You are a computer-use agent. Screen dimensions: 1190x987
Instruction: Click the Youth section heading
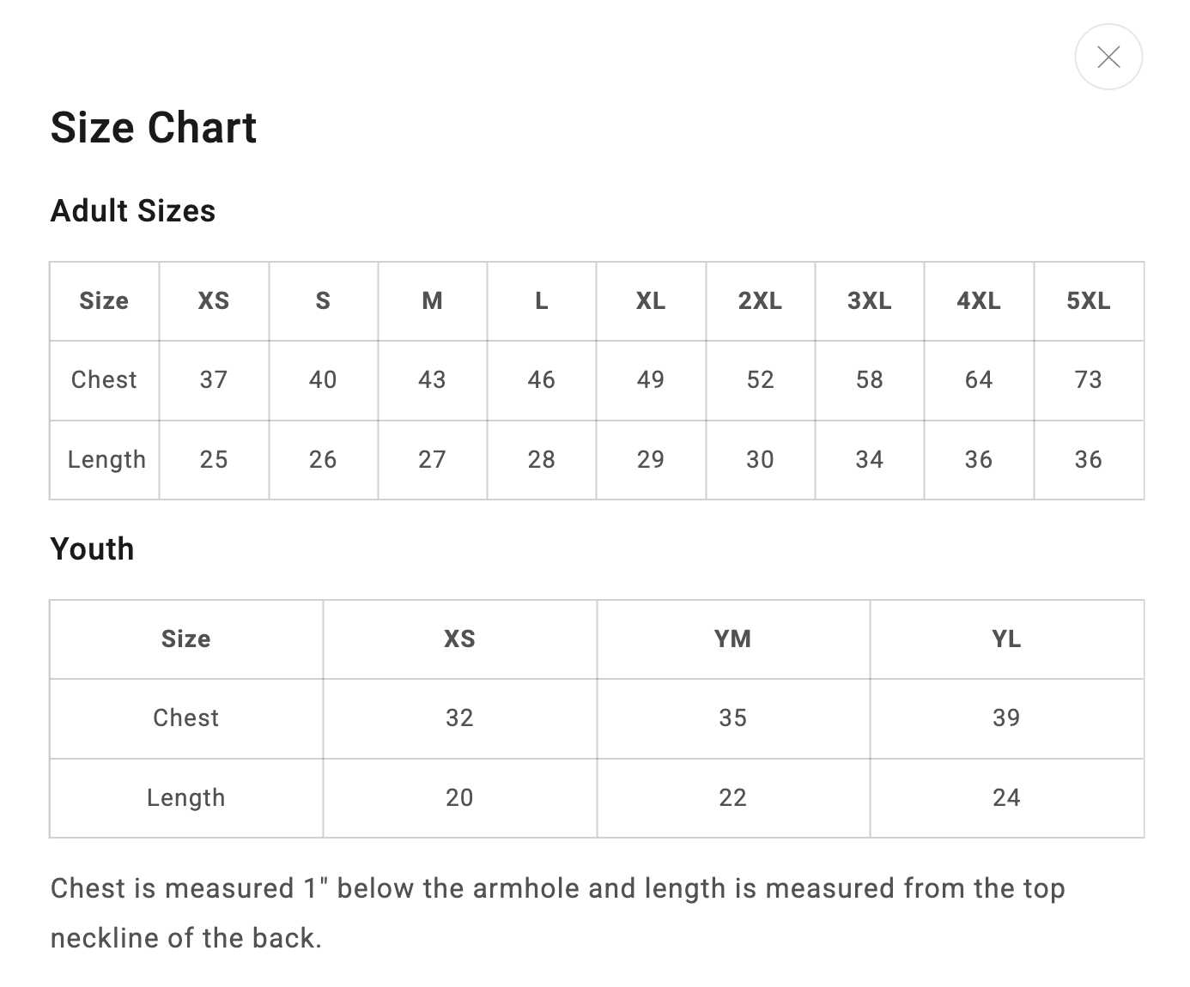click(93, 549)
